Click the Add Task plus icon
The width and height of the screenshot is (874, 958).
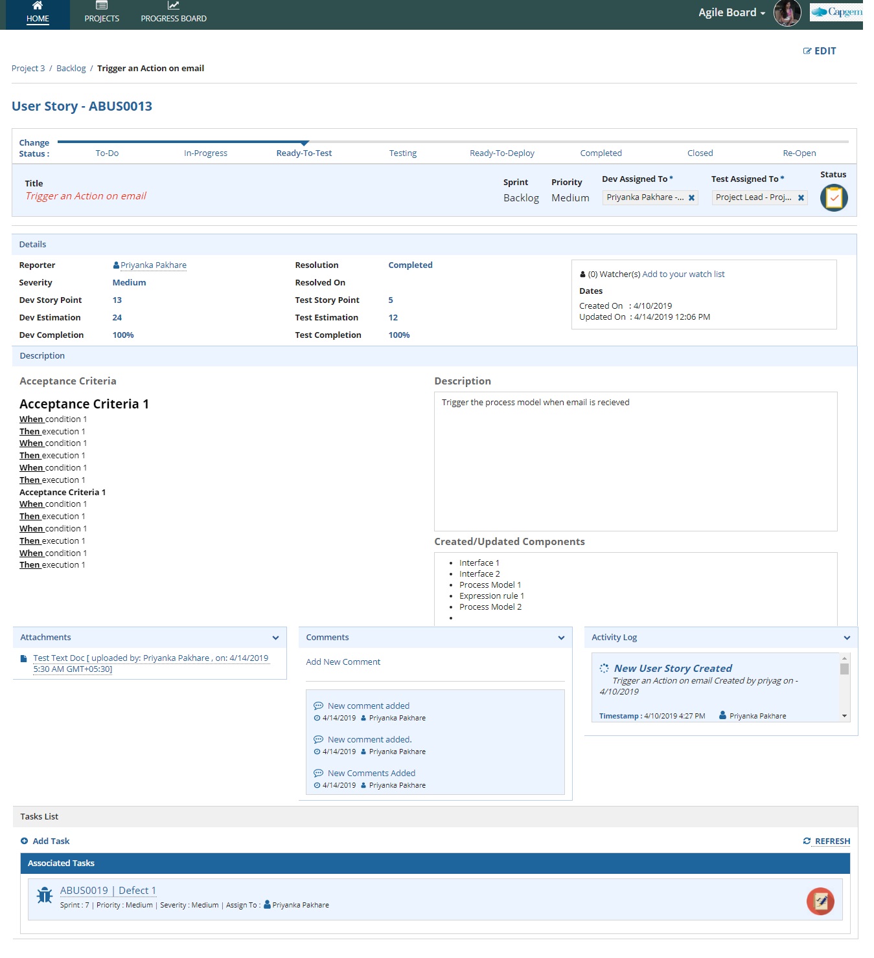pyautogui.click(x=25, y=841)
